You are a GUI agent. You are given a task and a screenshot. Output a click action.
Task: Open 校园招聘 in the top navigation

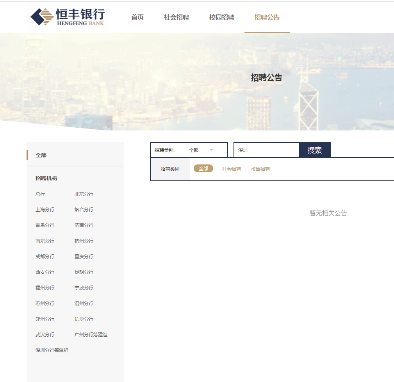point(222,17)
